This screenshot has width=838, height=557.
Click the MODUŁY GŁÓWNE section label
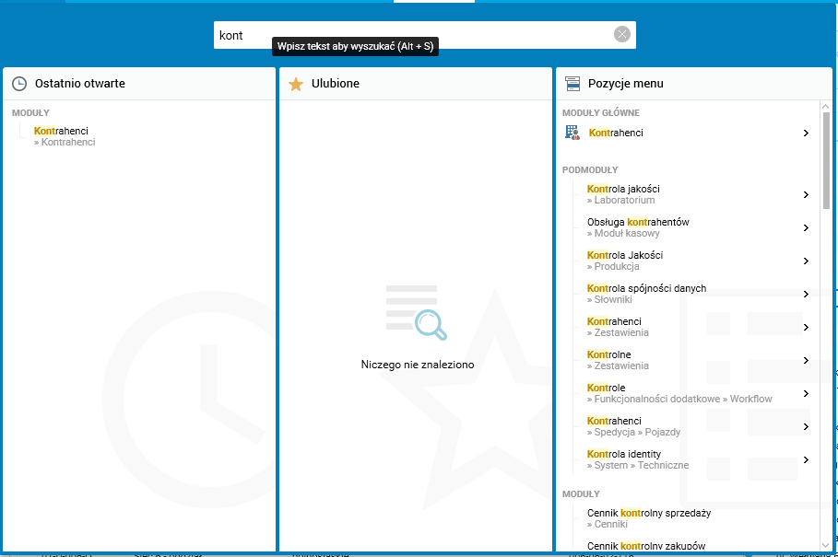601,112
